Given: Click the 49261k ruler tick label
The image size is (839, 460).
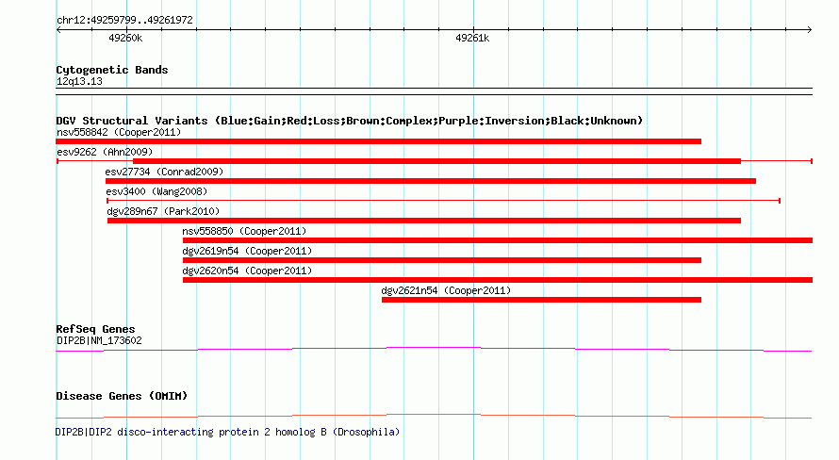Looking at the screenshot, I should [472, 38].
